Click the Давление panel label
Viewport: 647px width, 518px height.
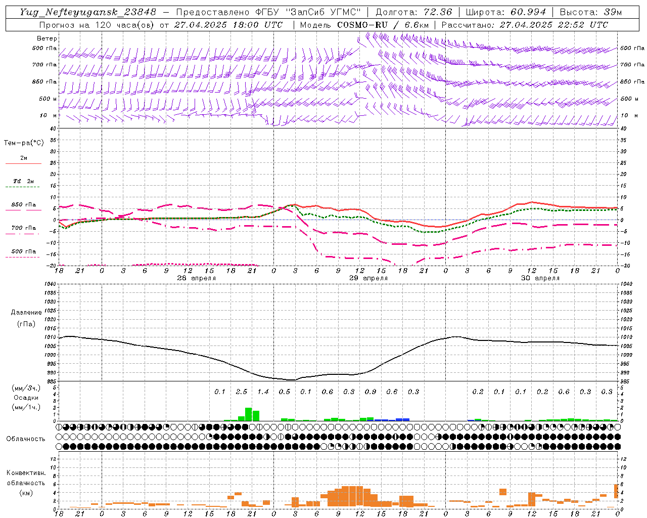click(26, 312)
